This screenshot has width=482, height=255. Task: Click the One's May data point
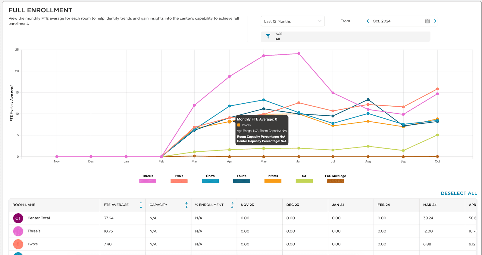pyautogui.click(x=264, y=100)
